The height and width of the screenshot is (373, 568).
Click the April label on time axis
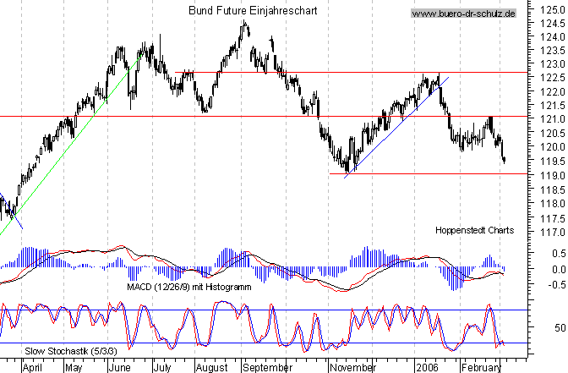tap(33, 368)
